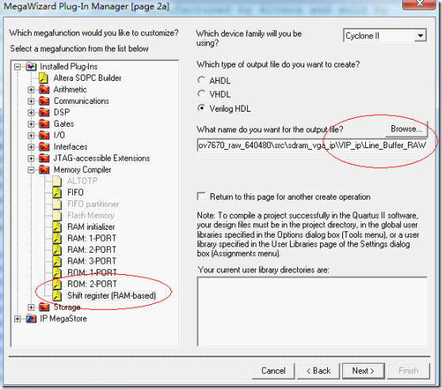The image size is (442, 389).
Task: Collapse the Memory Compiler folder
Action: coord(31,170)
